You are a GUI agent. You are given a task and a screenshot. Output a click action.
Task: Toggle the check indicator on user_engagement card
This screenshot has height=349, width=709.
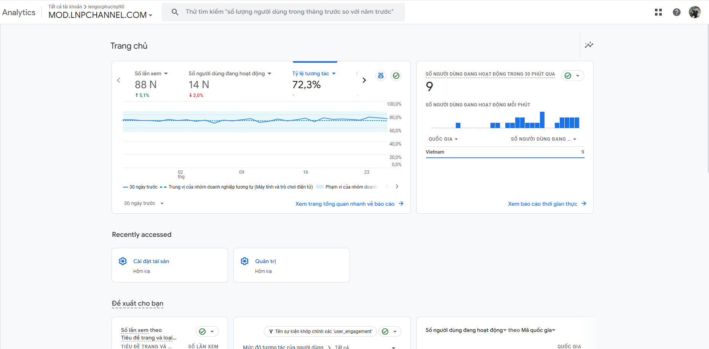pyautogui.click(x=390, y=332)
